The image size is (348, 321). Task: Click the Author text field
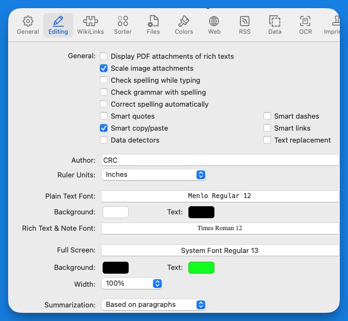click(219, 160)
